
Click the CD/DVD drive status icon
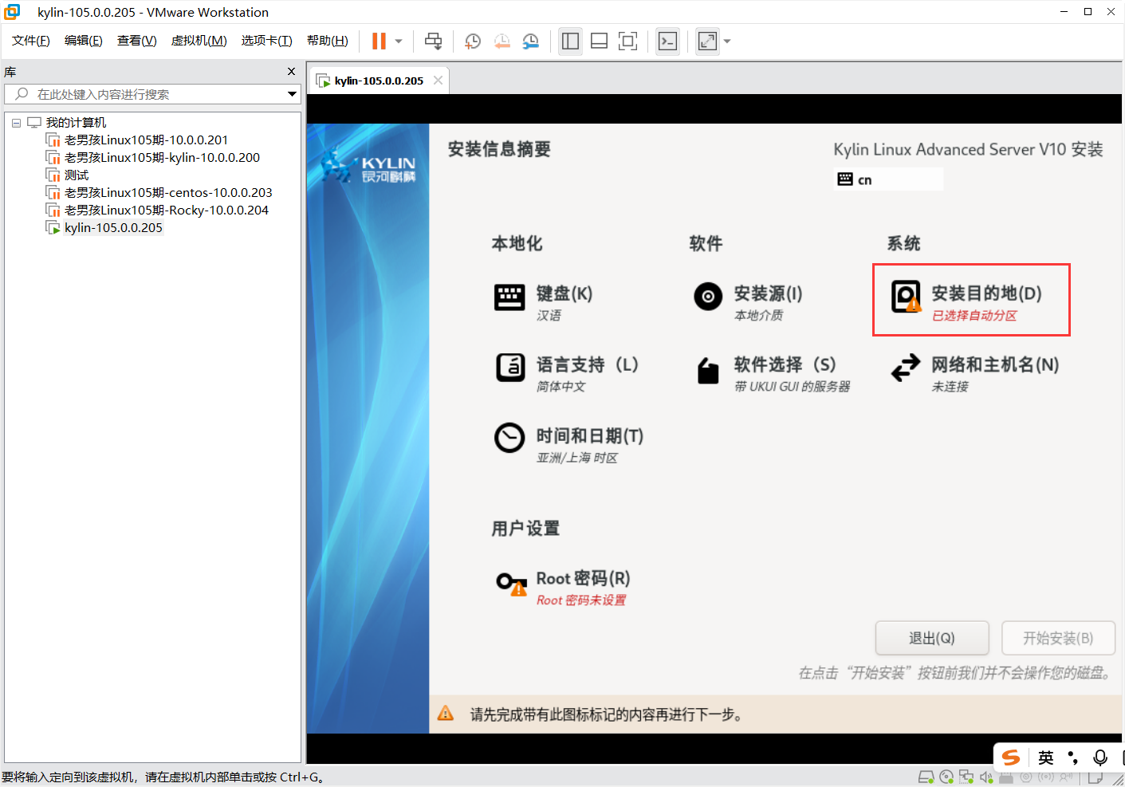[946, 777]
